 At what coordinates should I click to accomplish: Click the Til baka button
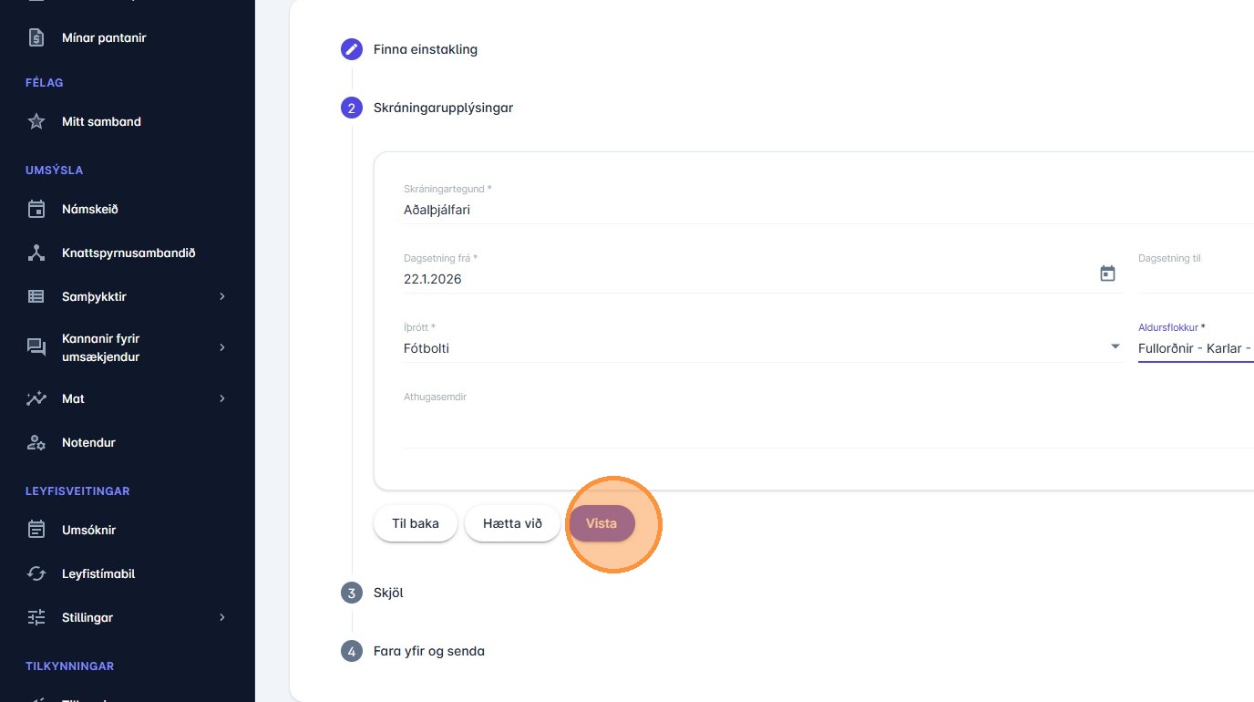pos(416,523)
